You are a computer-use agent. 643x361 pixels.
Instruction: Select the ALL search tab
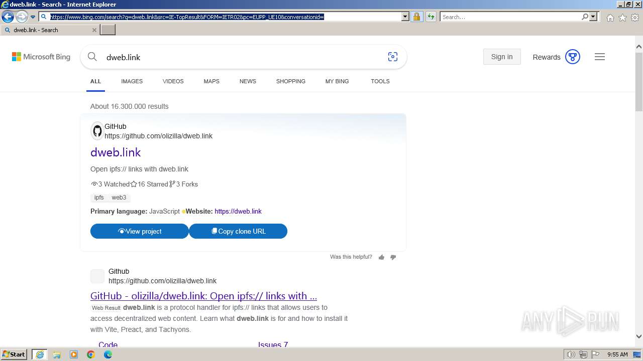(95, 81)
